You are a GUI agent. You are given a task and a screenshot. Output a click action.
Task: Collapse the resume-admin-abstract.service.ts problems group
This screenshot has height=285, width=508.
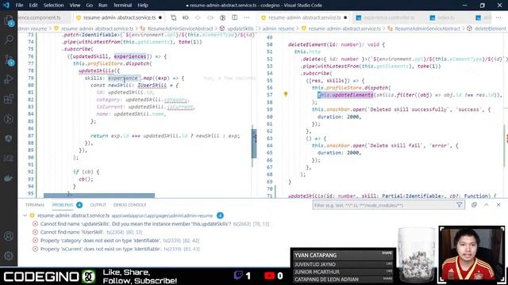[25, 215]
